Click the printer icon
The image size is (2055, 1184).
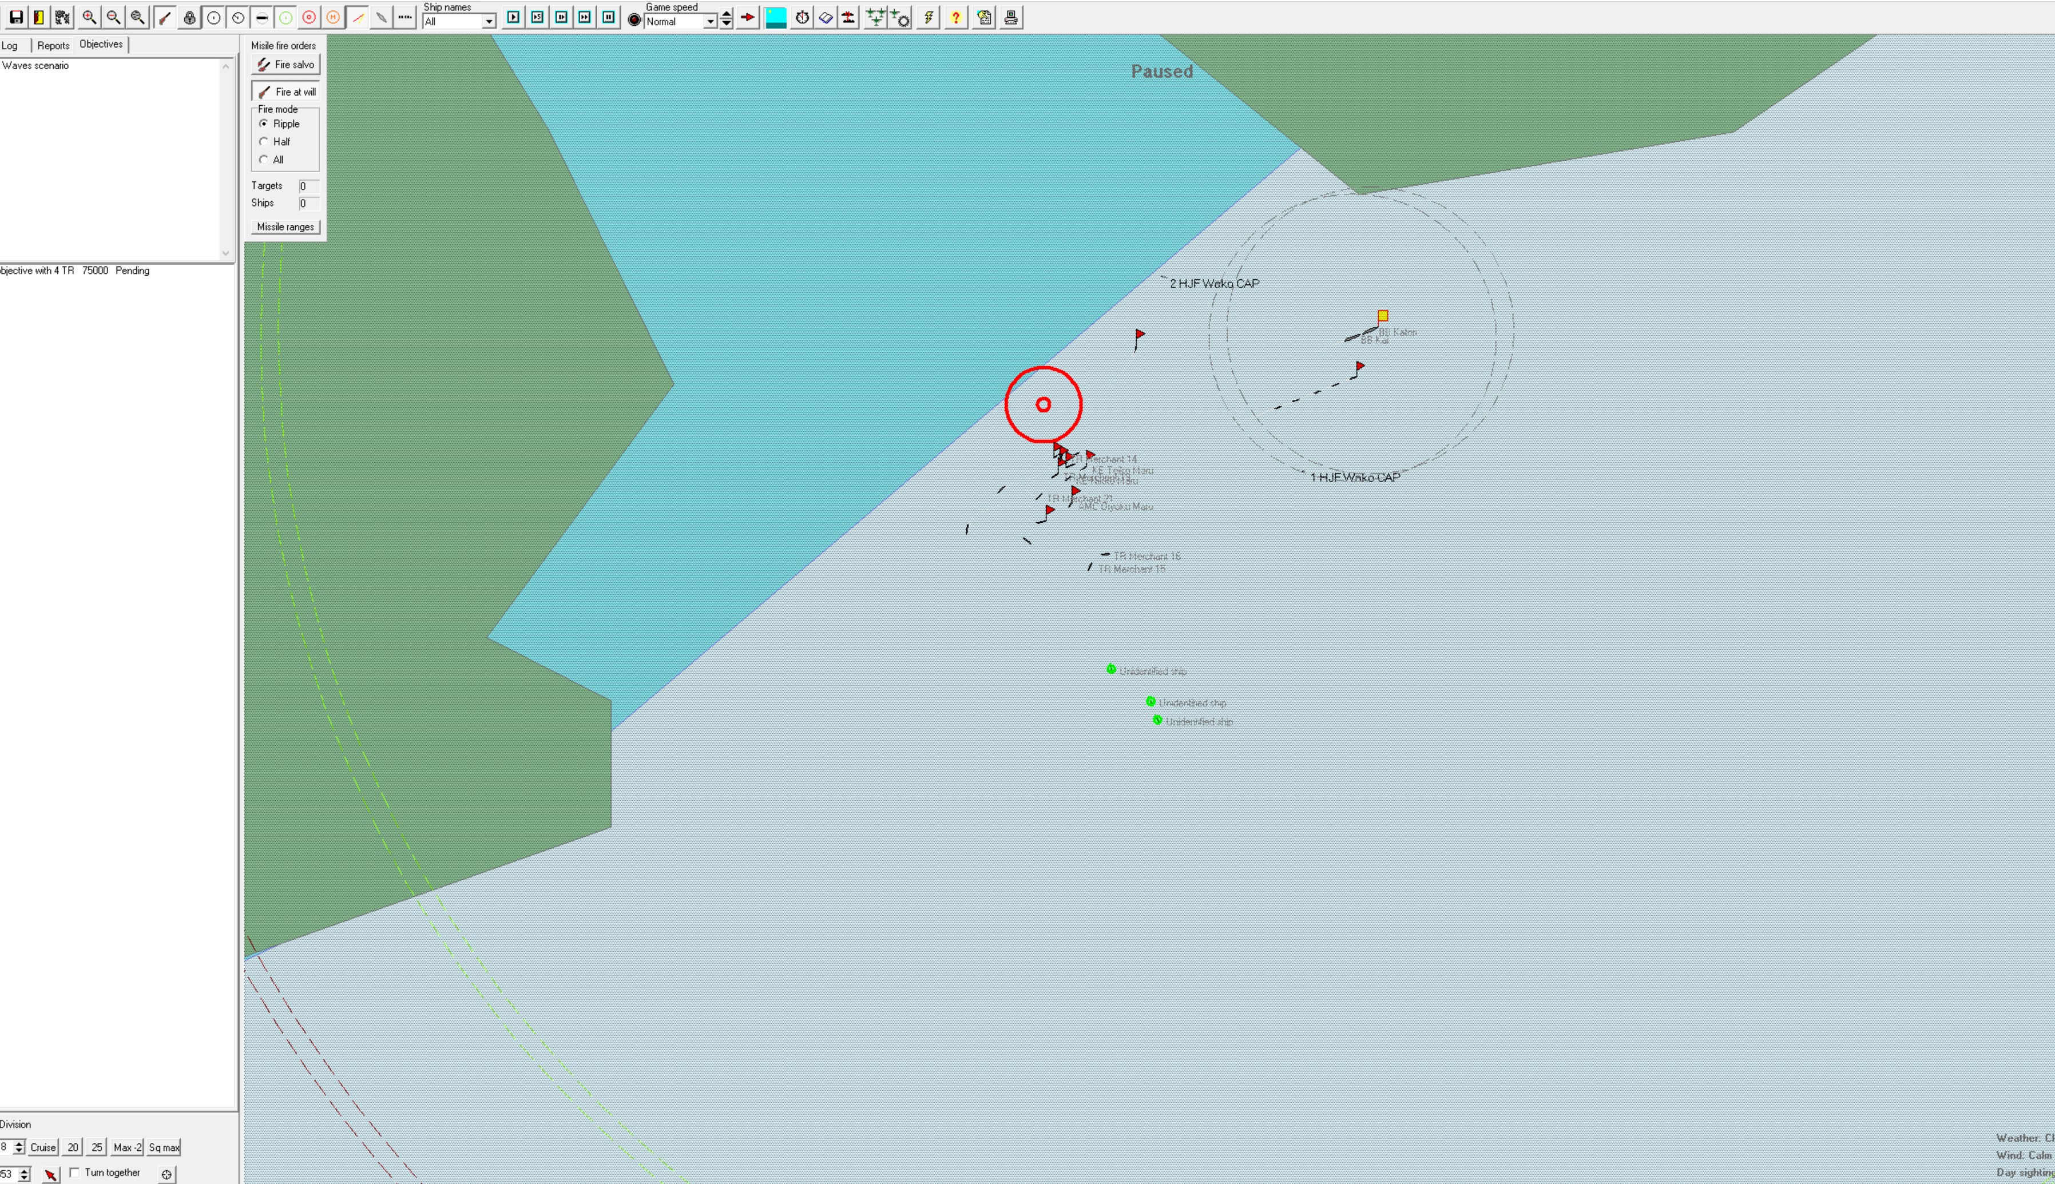[1011, 17]
